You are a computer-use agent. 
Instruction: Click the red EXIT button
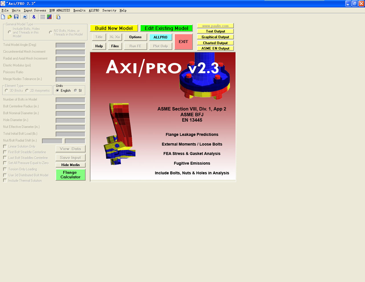point(183,42)
